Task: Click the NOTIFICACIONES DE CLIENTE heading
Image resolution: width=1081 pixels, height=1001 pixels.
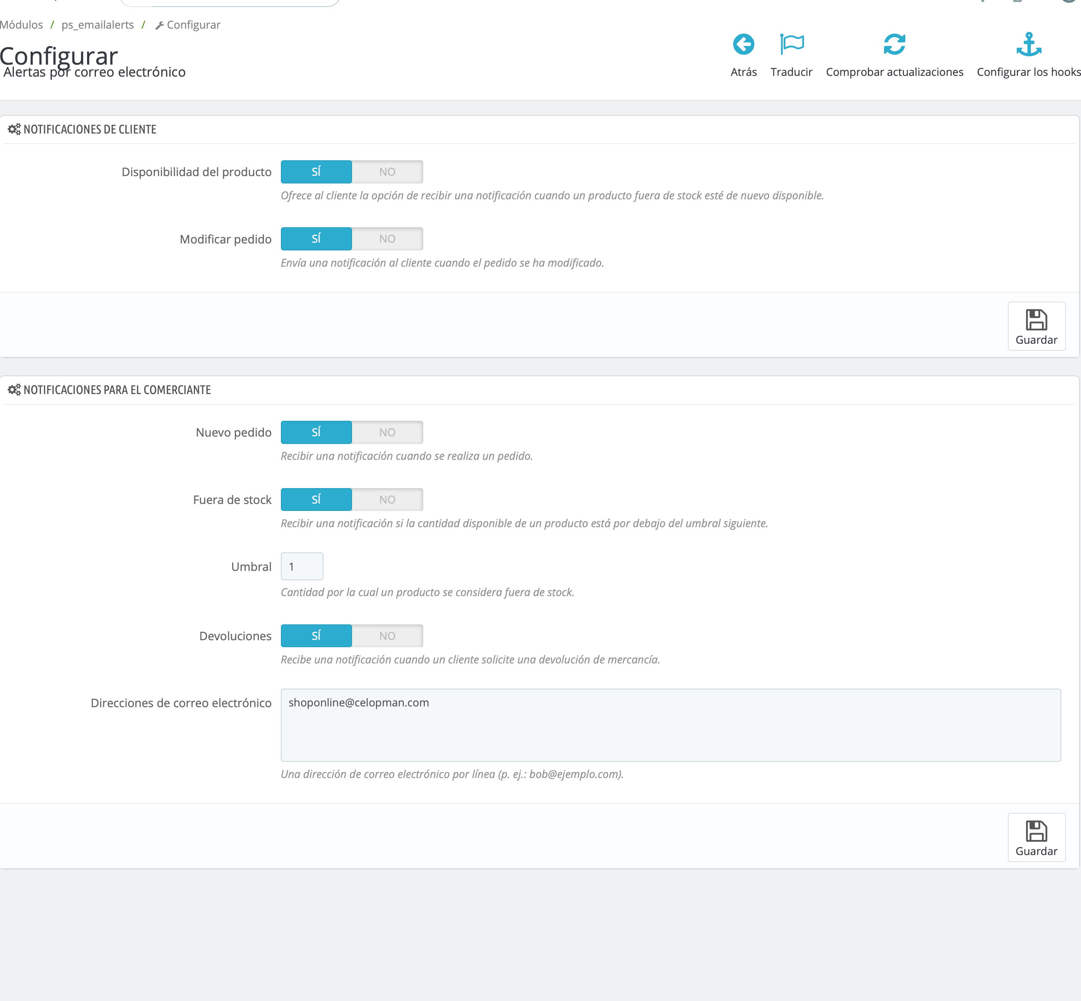Action: (90, 129)
